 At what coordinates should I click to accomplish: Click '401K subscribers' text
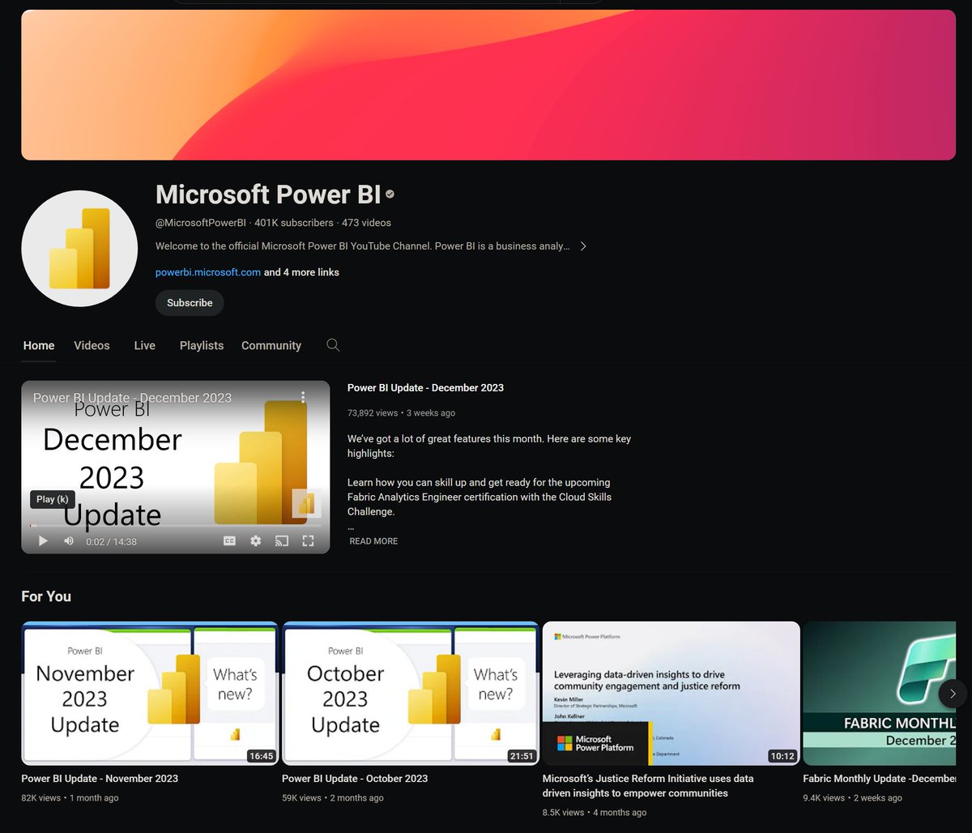pos(294,223)
